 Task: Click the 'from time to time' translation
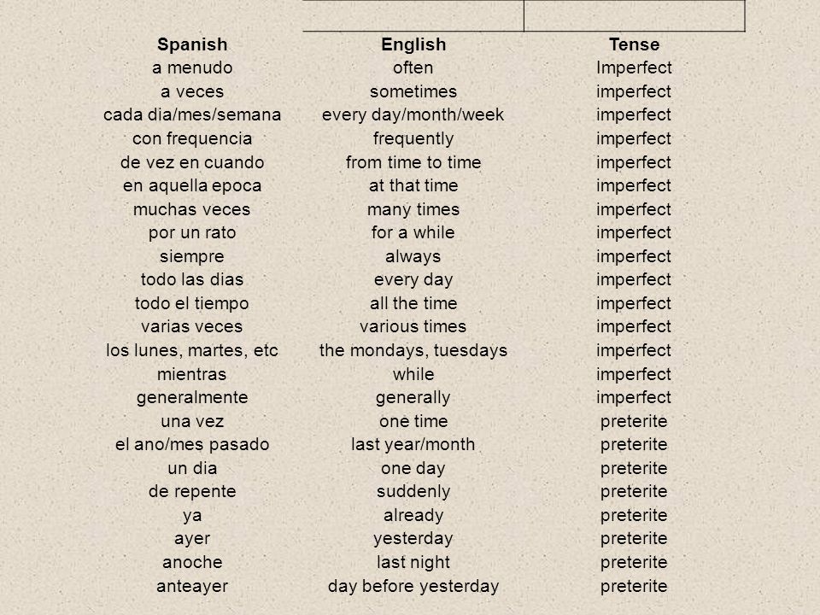click(x=413, y=162)
